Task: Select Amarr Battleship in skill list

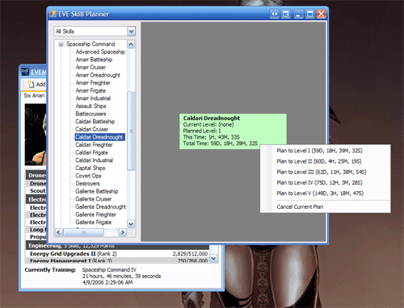Action: pos(94,60)
